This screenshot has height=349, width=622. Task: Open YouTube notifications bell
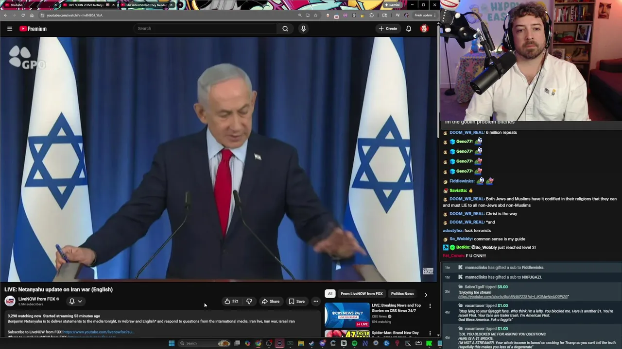click(409, 29)
